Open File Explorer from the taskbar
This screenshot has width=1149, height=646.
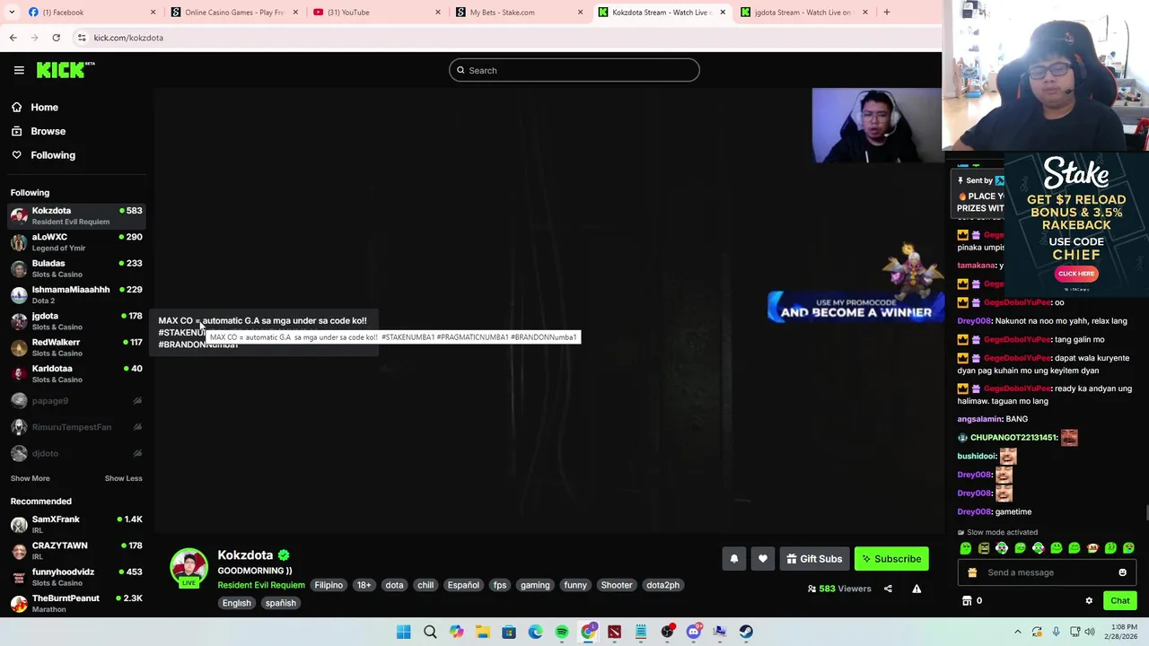[482, 632]
